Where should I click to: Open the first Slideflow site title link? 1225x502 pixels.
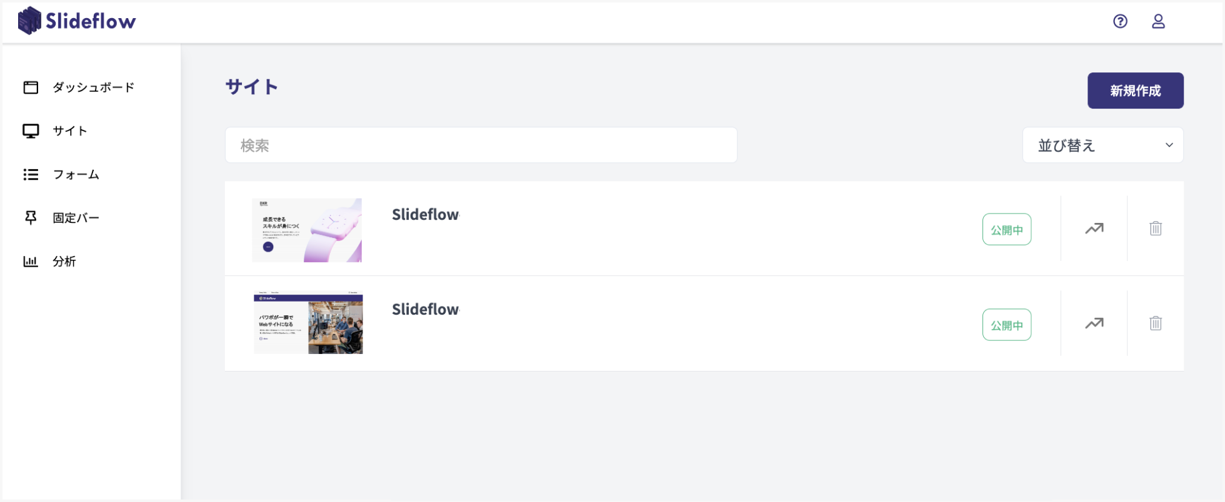coord(425,215)
